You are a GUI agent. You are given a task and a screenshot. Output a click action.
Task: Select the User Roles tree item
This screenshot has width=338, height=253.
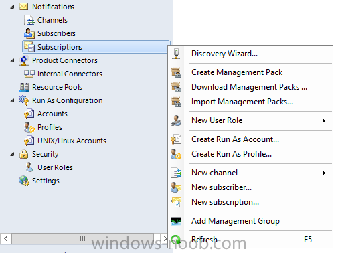pyautogui.click(x=55, y=167)
